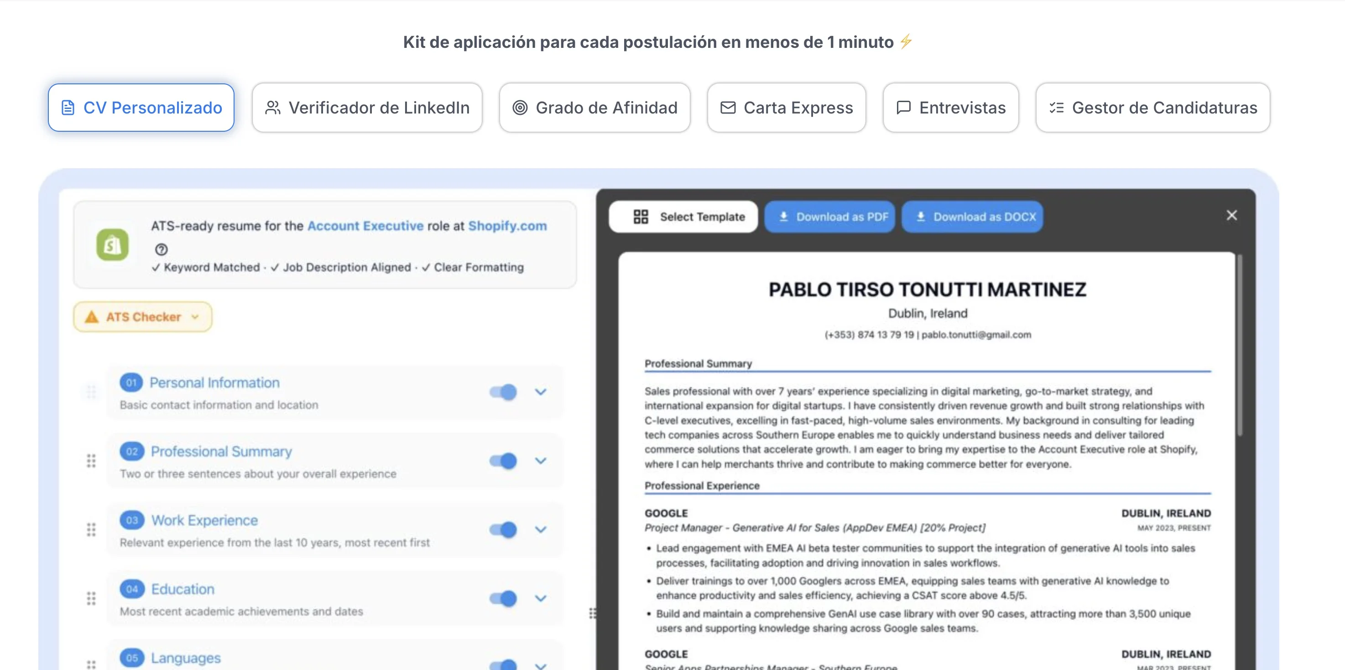
Task: Open Gestor de Candidaturas tab
Action: 1153,108
